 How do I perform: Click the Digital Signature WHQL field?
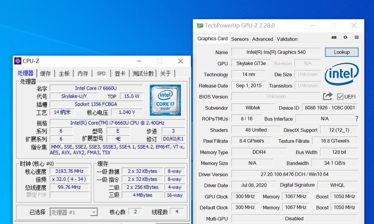(338, 185)
